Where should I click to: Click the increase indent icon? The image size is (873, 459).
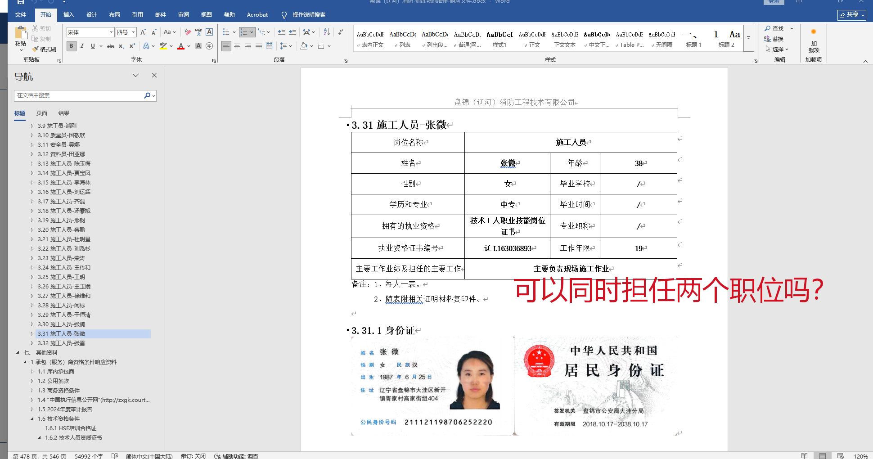292,32
